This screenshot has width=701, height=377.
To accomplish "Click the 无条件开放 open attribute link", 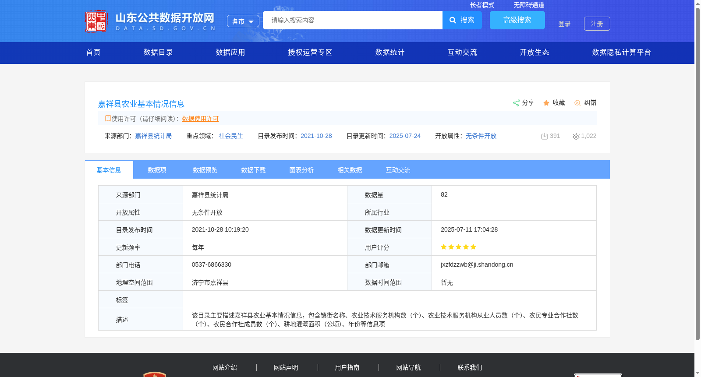I will (x=481, y=136).
